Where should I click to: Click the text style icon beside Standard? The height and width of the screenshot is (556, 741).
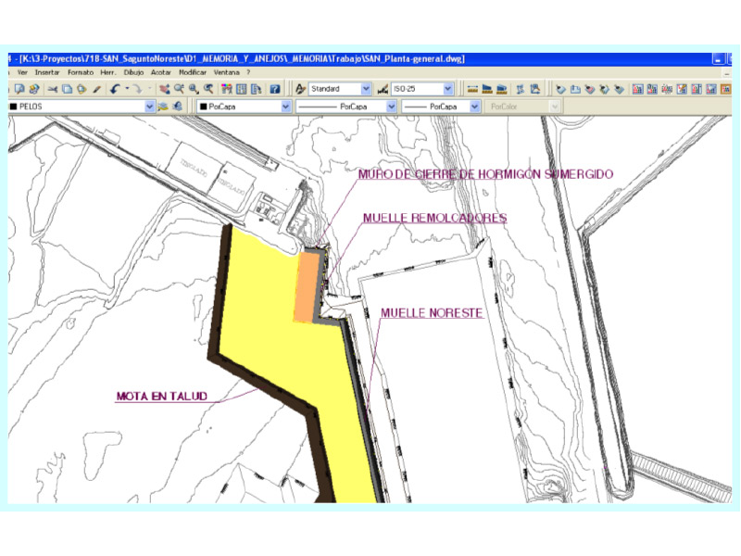click(x=300, y=89)
